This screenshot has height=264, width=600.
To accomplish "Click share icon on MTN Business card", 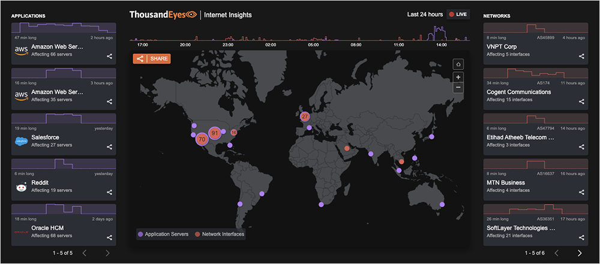I will click(x=581, y=192).
